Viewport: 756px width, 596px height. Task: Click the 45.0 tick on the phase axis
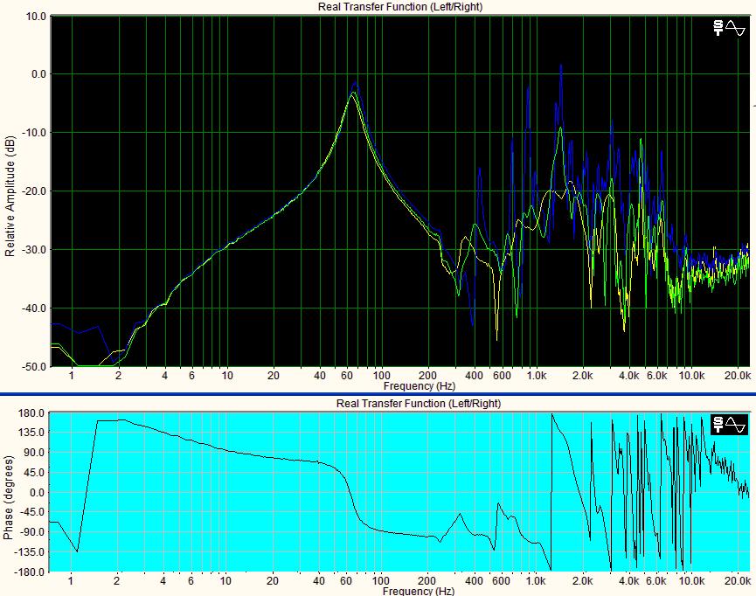[36, 473]
